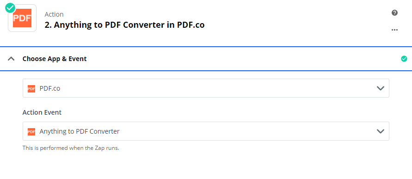Click the Choose App & Event header title
Image resolution: width=412 pixels, height=179 pixels.
click(x=55, y=59)
